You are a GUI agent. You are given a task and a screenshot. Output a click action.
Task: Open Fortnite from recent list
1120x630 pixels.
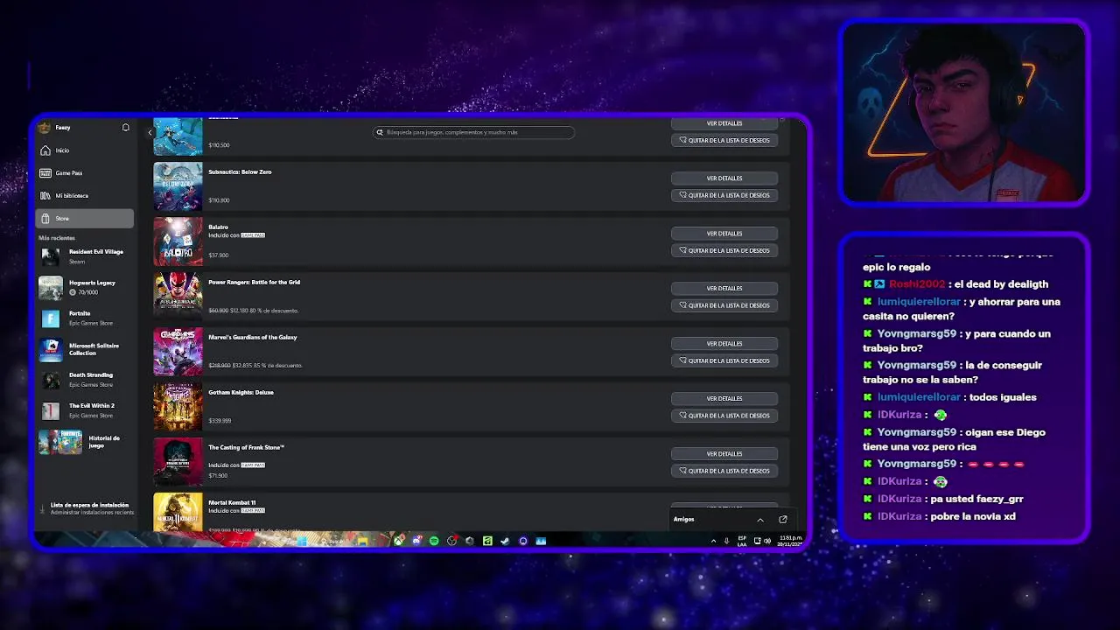pos(84,318)
